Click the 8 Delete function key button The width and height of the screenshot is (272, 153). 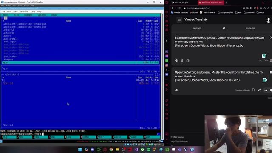point(120,137)
